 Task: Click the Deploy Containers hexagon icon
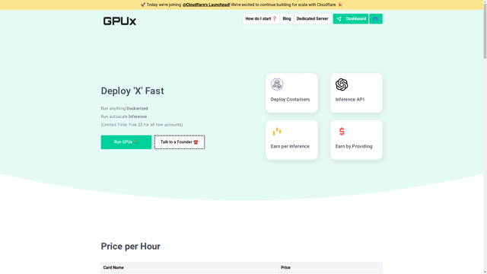point(277,84)
